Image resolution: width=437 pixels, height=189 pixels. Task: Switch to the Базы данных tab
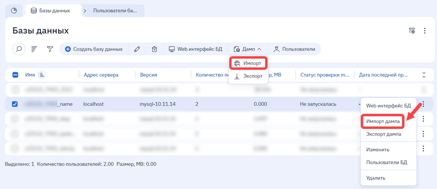(x=53, y=11)
